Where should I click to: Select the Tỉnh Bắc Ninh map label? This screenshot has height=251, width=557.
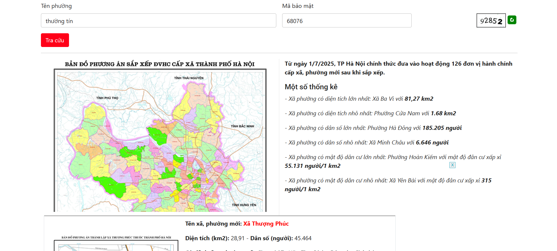(242, 126)
